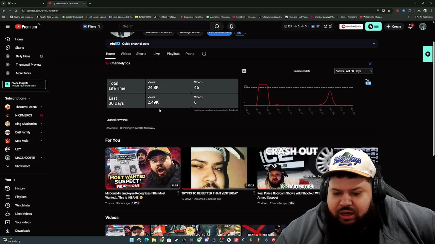Open the TubeBuddy menu button in header
The image size is (435, 244).
373,26
